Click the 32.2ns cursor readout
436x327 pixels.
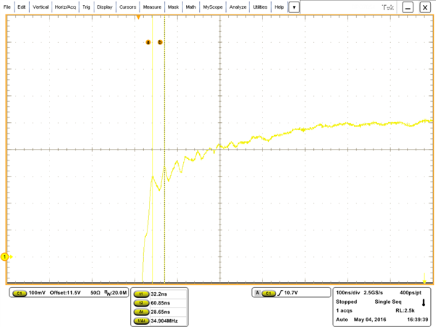pos(159,294)
